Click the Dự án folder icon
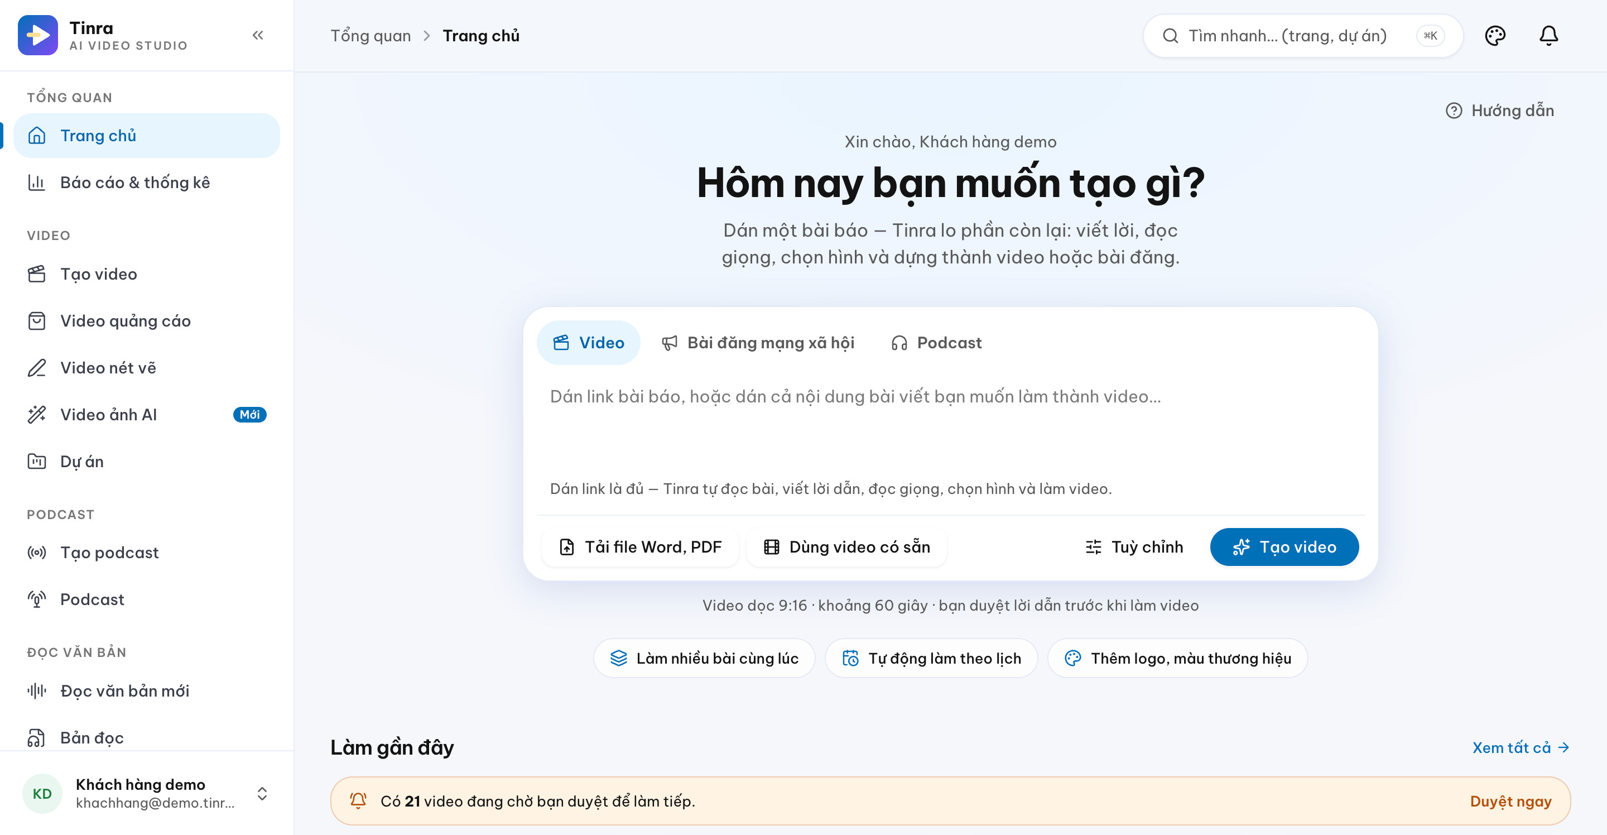 (37, 461)
